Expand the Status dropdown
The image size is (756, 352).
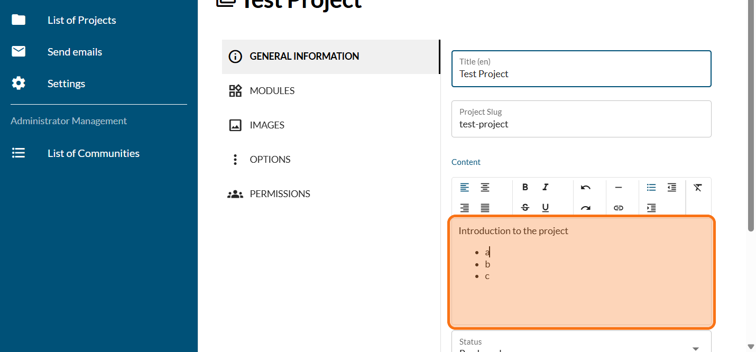tap(695, 347)
